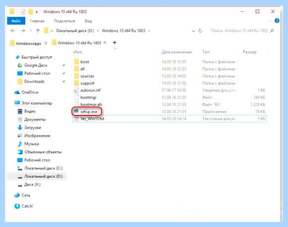Add a new tab with plus button
288x227 pixels.
(115, 43)
